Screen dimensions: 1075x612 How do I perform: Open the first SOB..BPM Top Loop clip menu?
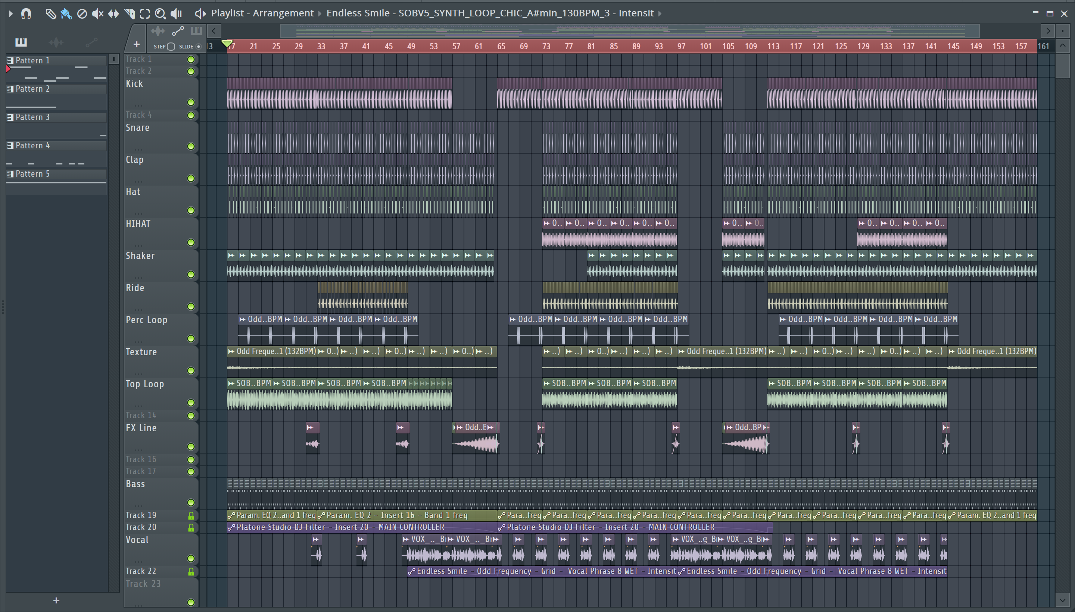coord(231,384)
